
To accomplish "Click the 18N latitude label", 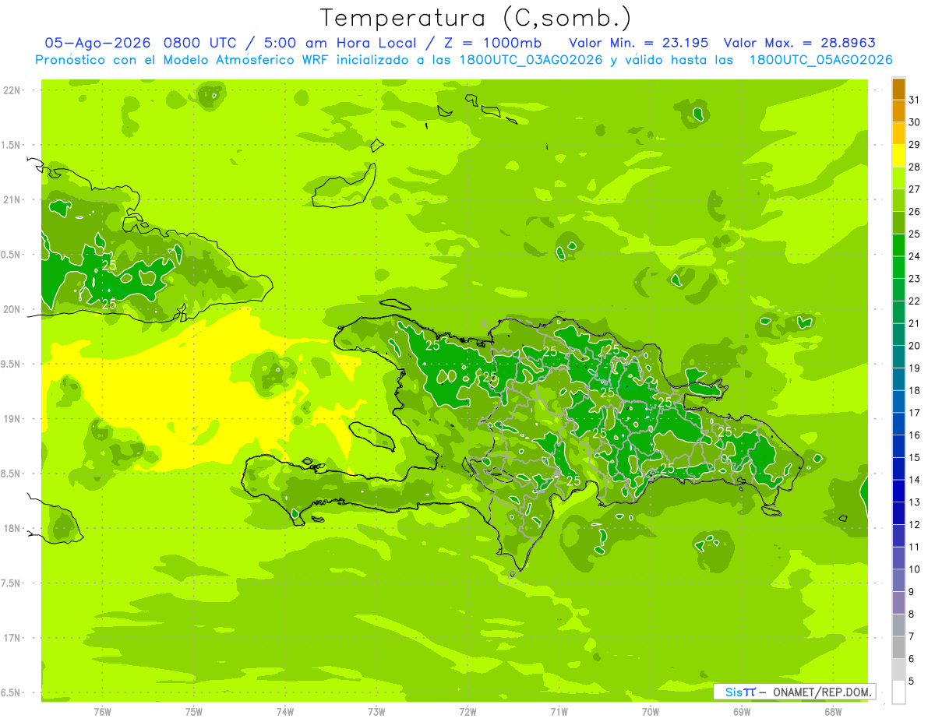I will point(11,528).
